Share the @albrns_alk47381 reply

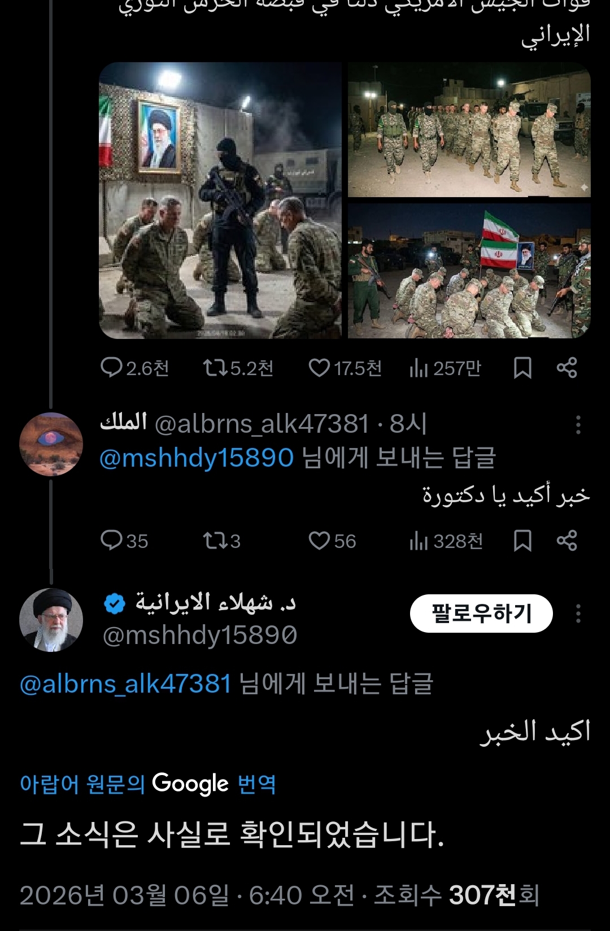pyautogui.click(x=567, y=541)
